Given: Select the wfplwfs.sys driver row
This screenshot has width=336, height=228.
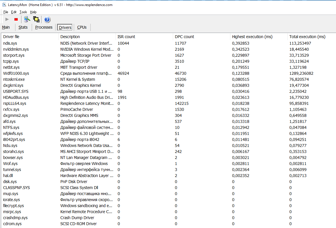Looking at the screenshot, I should click(168, 133).
